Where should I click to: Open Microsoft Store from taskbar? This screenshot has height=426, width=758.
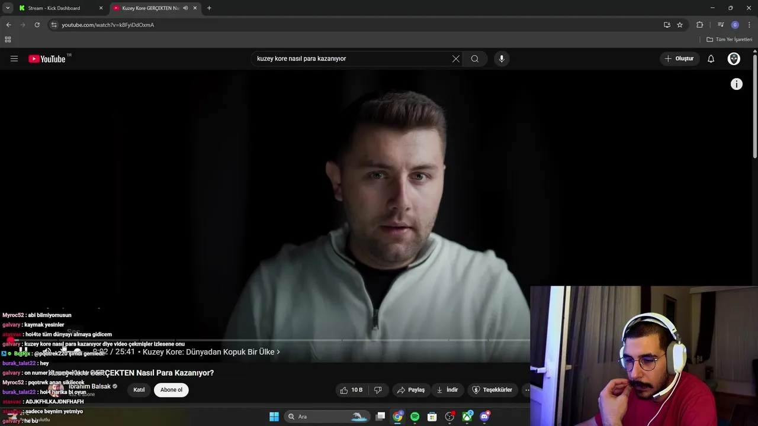(x=432, y=417)
